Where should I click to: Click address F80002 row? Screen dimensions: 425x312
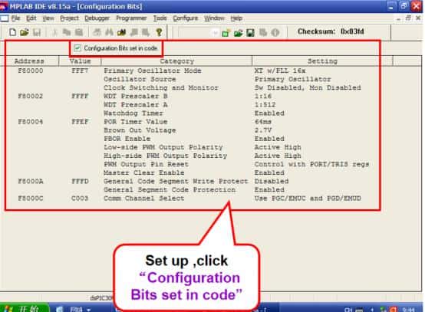coord(31,96)
